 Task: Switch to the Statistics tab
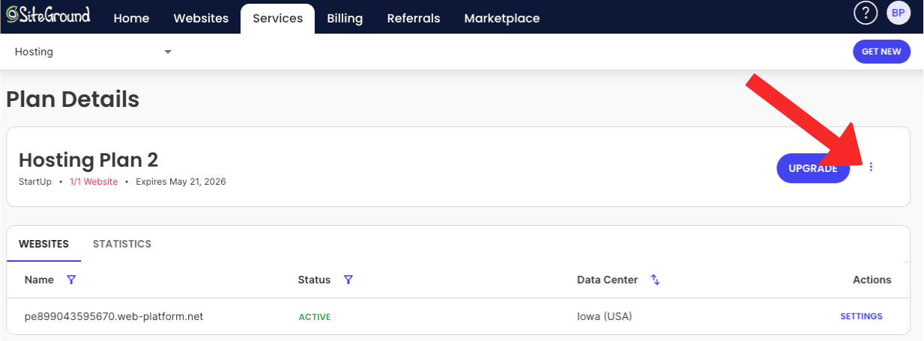(122, 244)
